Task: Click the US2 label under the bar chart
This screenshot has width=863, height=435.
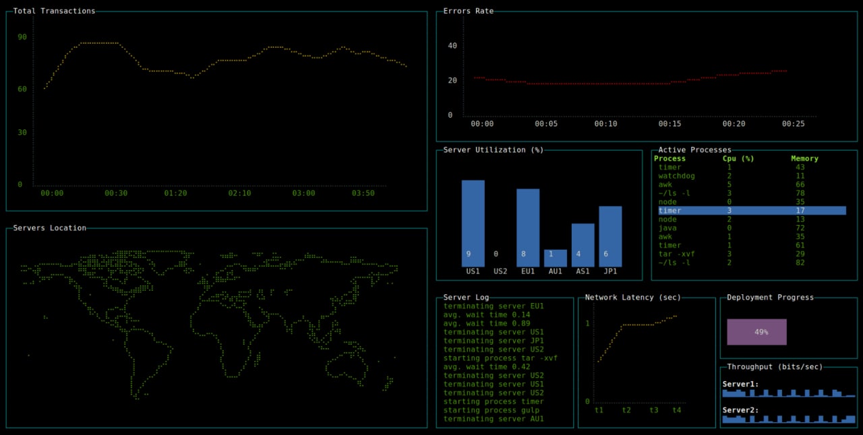Action: pyautogui.click(x=500, y=271)
